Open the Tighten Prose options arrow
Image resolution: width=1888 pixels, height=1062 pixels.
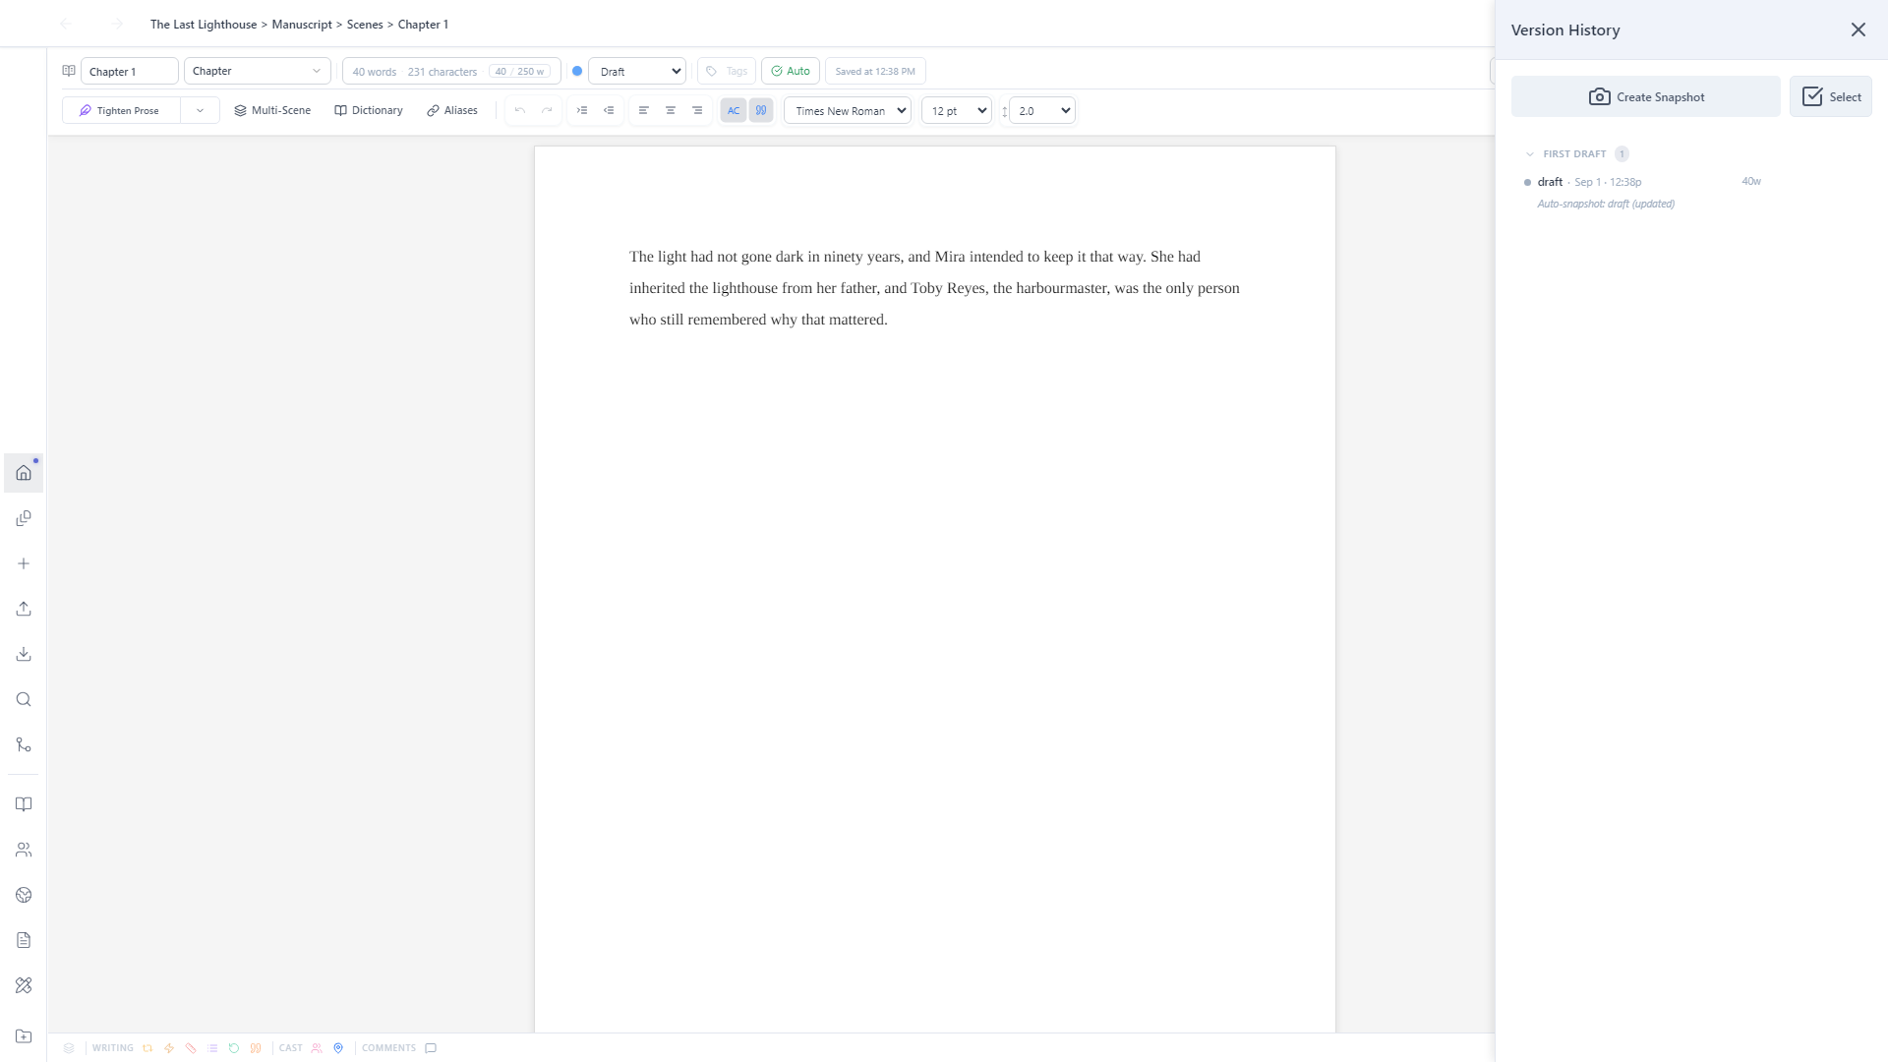pyautogui.click(x=200, y=110)
